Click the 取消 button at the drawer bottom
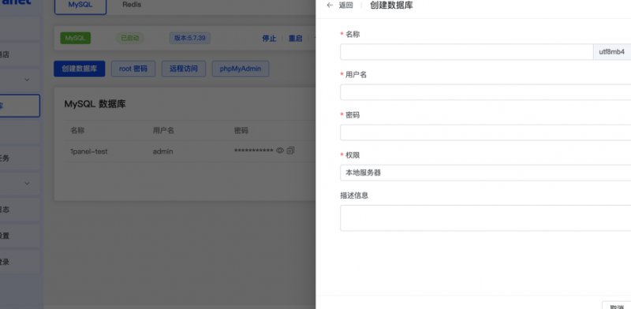 (x=617, y=305)
